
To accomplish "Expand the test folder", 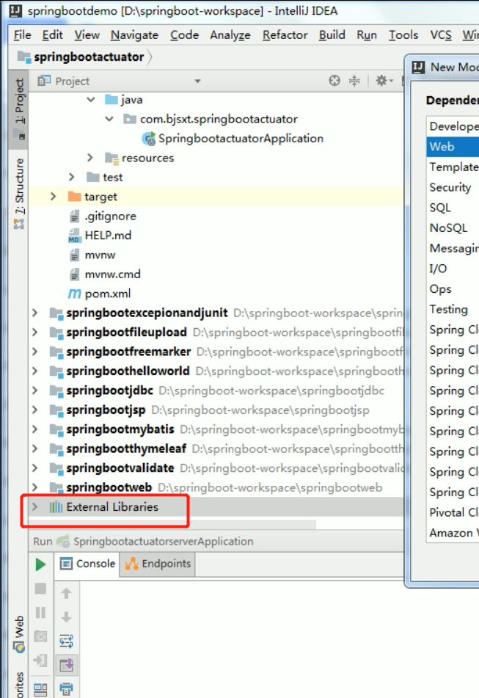I will (x=72, y=177).
